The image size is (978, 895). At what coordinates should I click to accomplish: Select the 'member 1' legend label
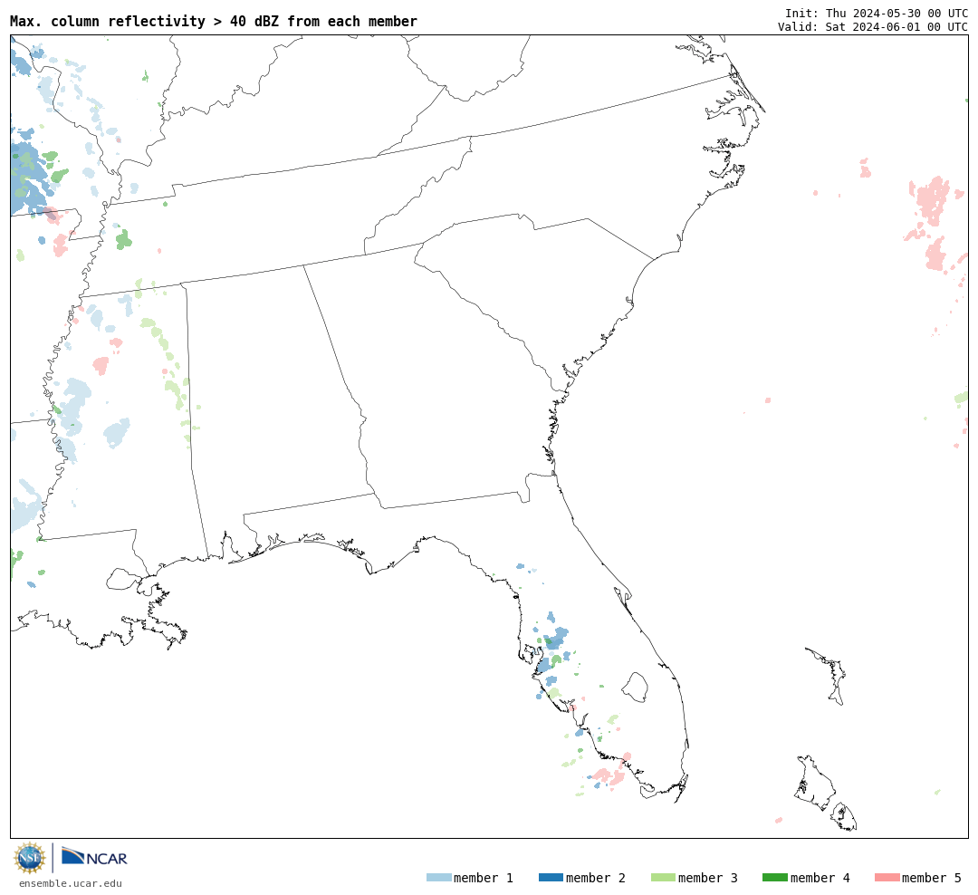pos(484,878)
